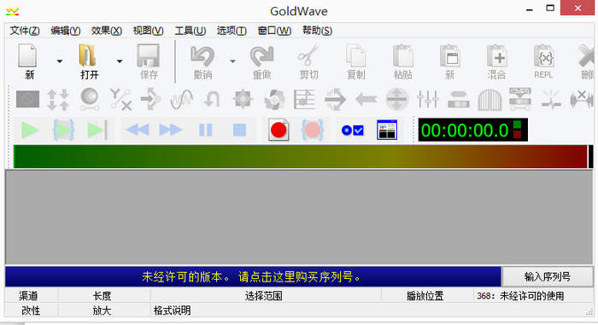Click the 新 (New file) icon

pyautogui.click(x=28, y=56)
